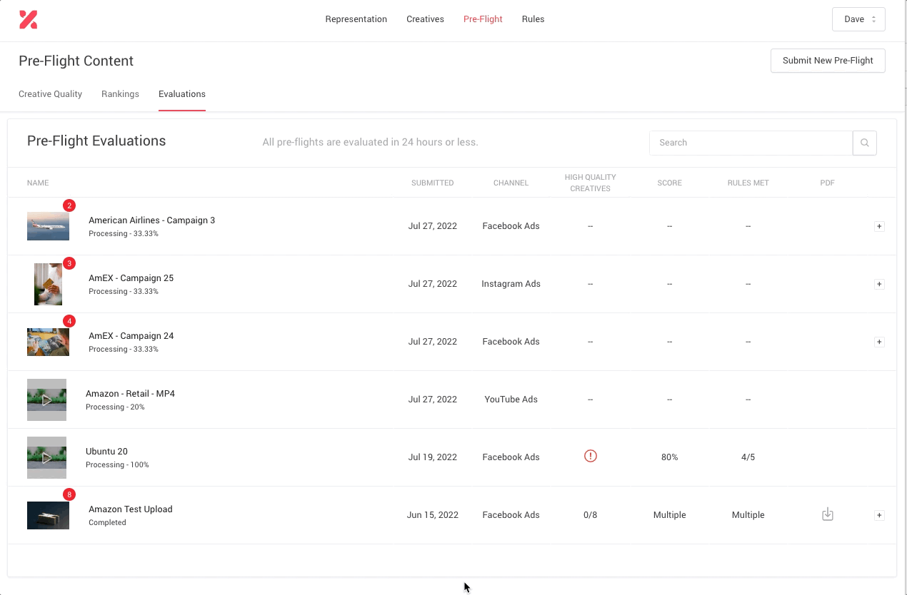Sort by the NAME column header

point(38,183)
